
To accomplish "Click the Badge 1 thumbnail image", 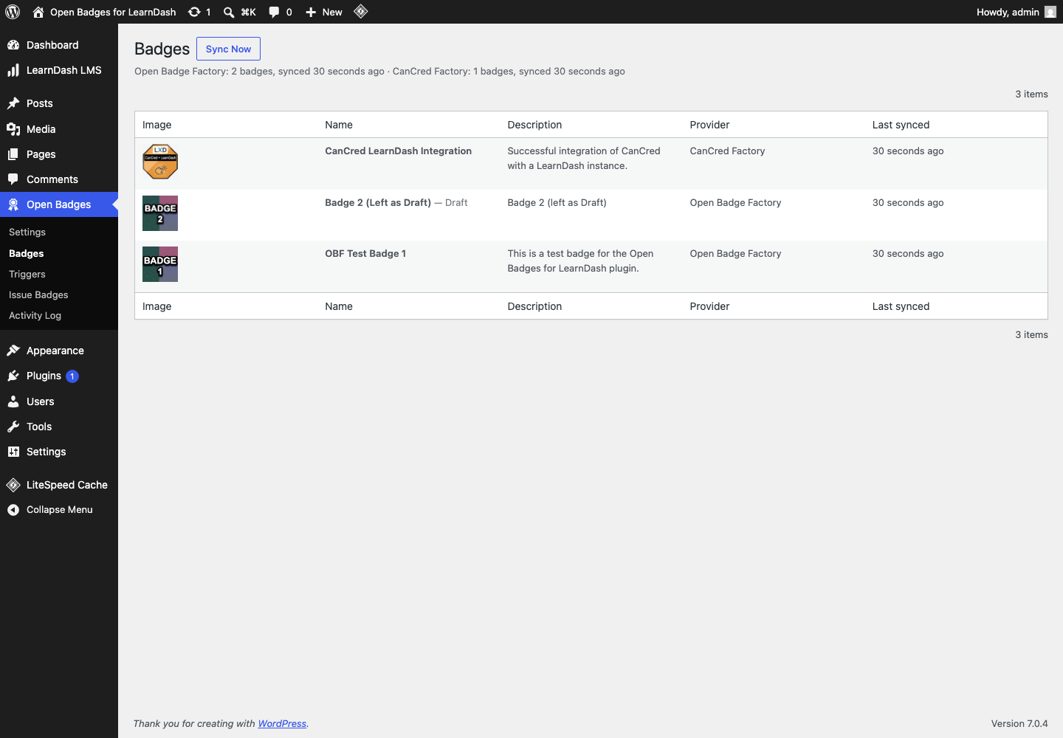I will [160, 264].
